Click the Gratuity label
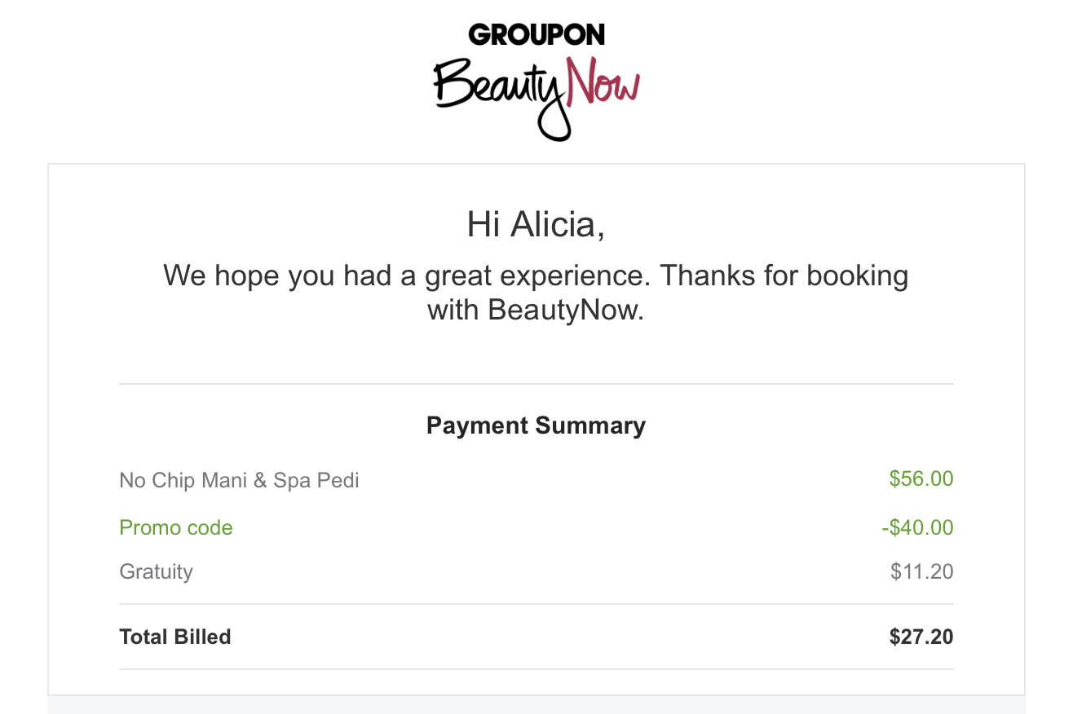Viewport: 1073px width, 714px height. click(x=156, y=571)
